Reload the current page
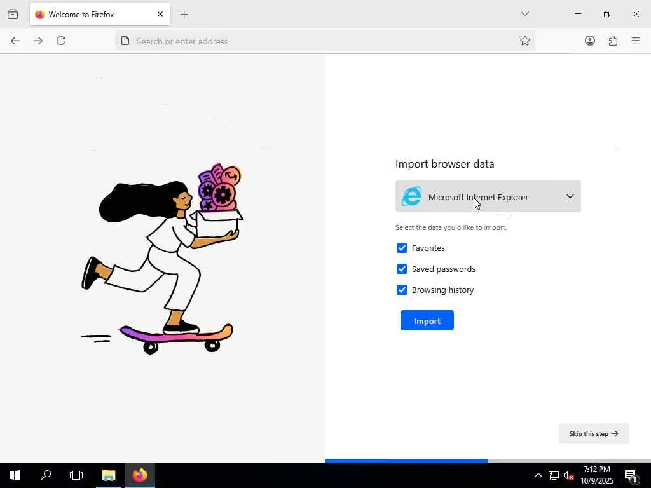This screenshot has width=651, height=488. pos(61,41)
